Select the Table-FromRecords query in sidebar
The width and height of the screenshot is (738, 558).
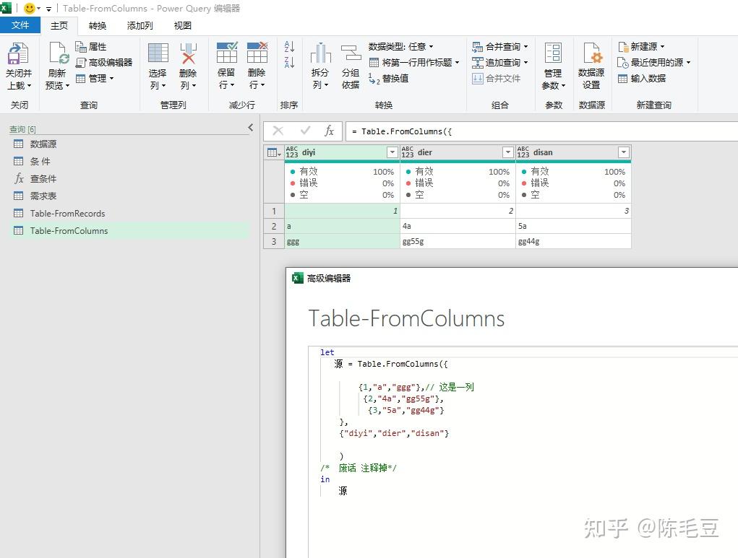pyautogui.click(x=66, y=213)
